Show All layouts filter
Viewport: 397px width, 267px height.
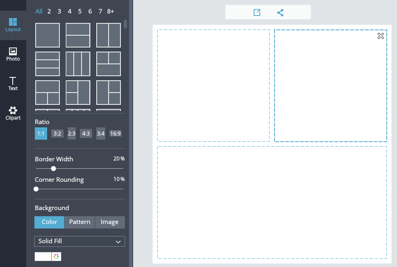pos(39,11)
